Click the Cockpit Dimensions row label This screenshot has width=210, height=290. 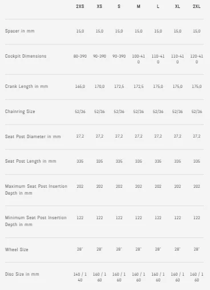26,56
